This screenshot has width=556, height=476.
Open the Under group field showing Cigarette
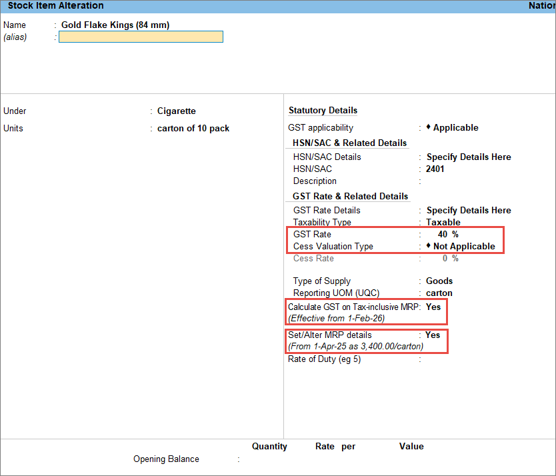click(x=176, y=111)
